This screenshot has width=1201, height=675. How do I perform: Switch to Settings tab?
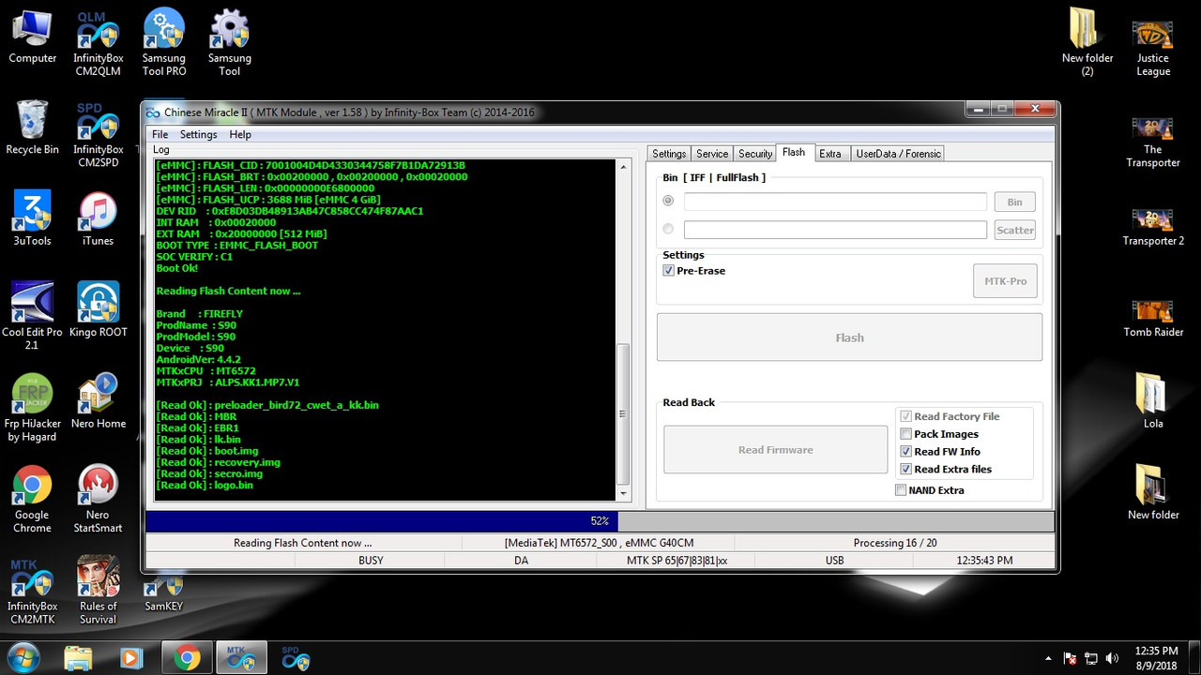pyautogui.click(x=669, y=154)
